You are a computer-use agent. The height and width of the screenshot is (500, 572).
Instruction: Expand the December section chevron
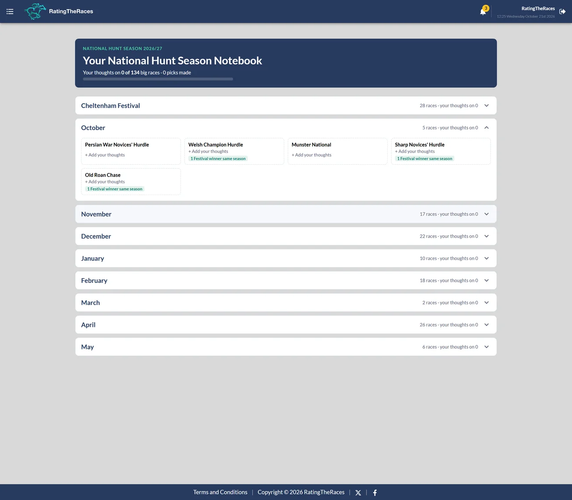(x=487, y=236)
